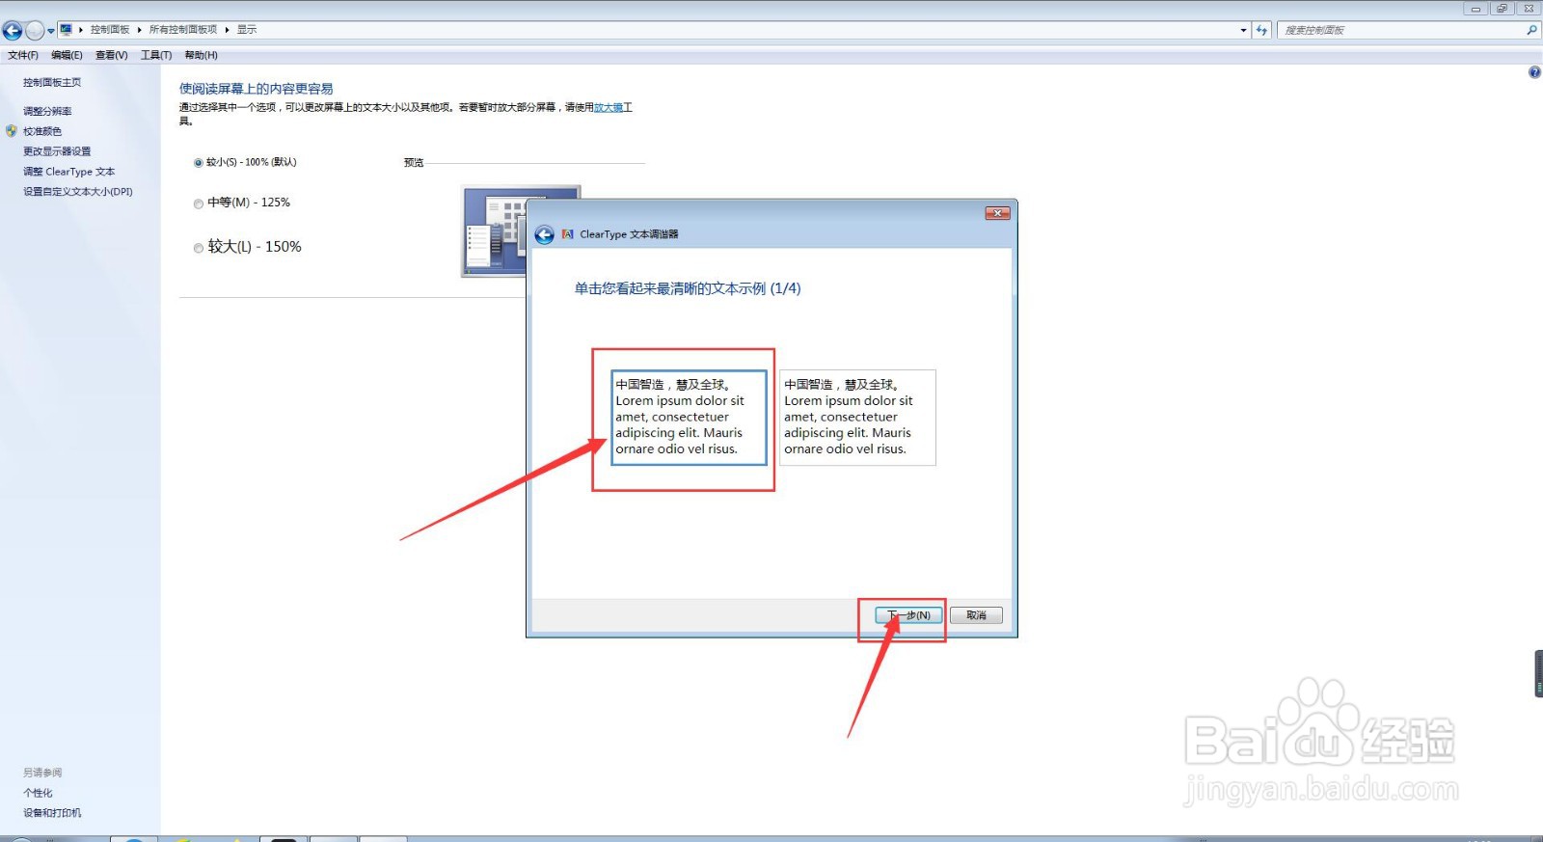Choose the right text sample box
The height and width of the screenshot is (842, 1543).
point(857,418)
